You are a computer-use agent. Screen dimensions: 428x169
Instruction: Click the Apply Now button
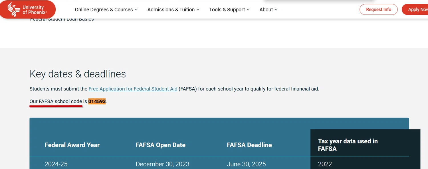(415, 9)
